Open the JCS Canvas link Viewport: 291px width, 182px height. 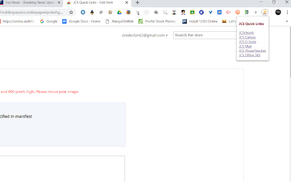tap(247, 37)
